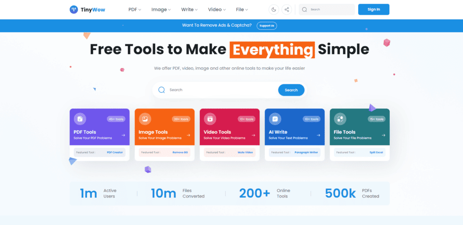Click arrow on PDF Tools card
Screen dimensions: 463x225
tap(123, 135)
